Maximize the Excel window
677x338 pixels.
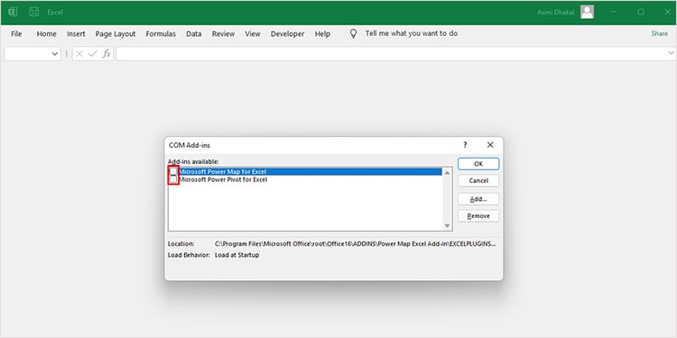(641, 12)
